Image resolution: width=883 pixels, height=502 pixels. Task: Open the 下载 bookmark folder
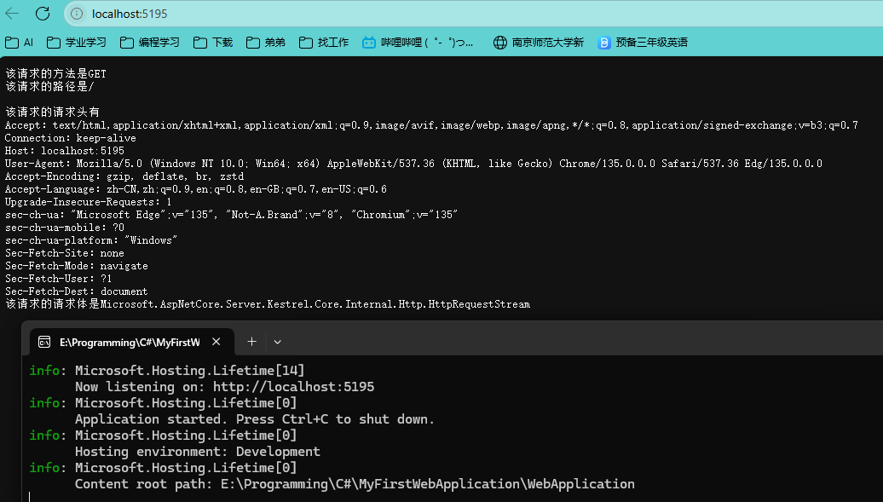[x=213, y=42]
